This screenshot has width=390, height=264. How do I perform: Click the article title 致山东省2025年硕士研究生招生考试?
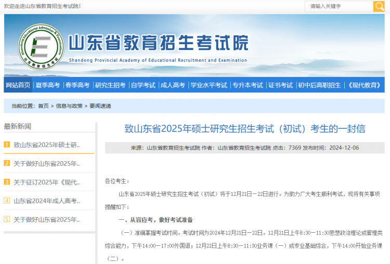[245, 129]
